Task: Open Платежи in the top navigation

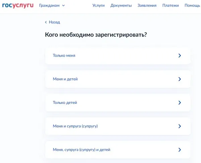Action: (x=171, y=5)
